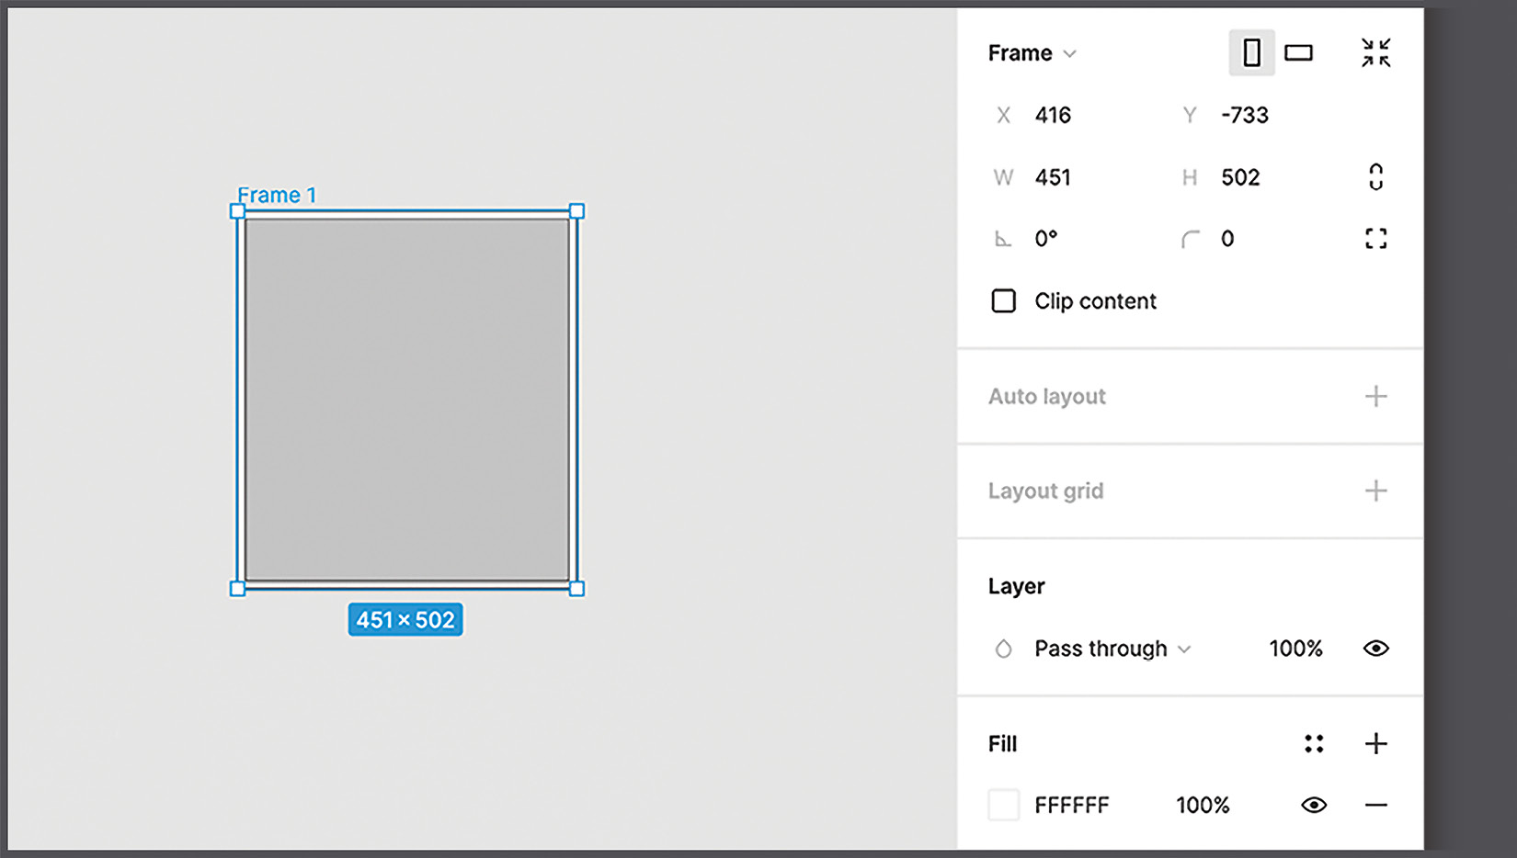Select the landscape orientation icon
The image size is (1517, 858).
tap(1299, 52)
